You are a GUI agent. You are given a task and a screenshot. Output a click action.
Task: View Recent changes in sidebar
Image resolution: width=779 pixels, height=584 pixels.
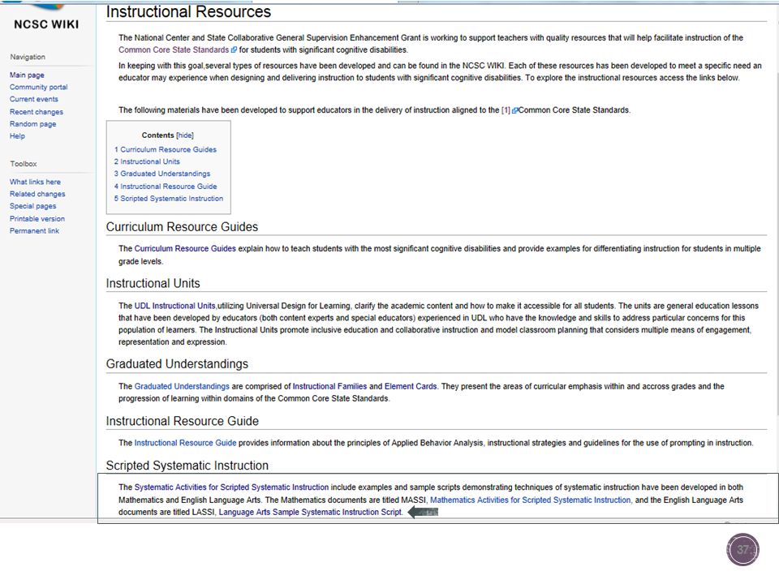pos(37,112)
